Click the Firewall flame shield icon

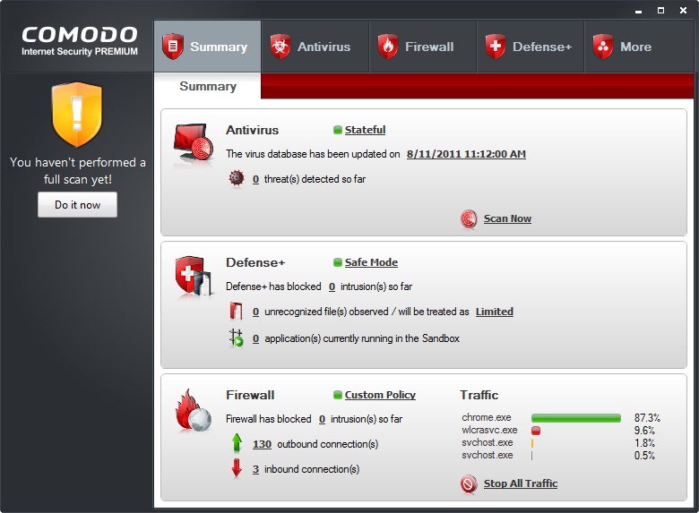388,47
